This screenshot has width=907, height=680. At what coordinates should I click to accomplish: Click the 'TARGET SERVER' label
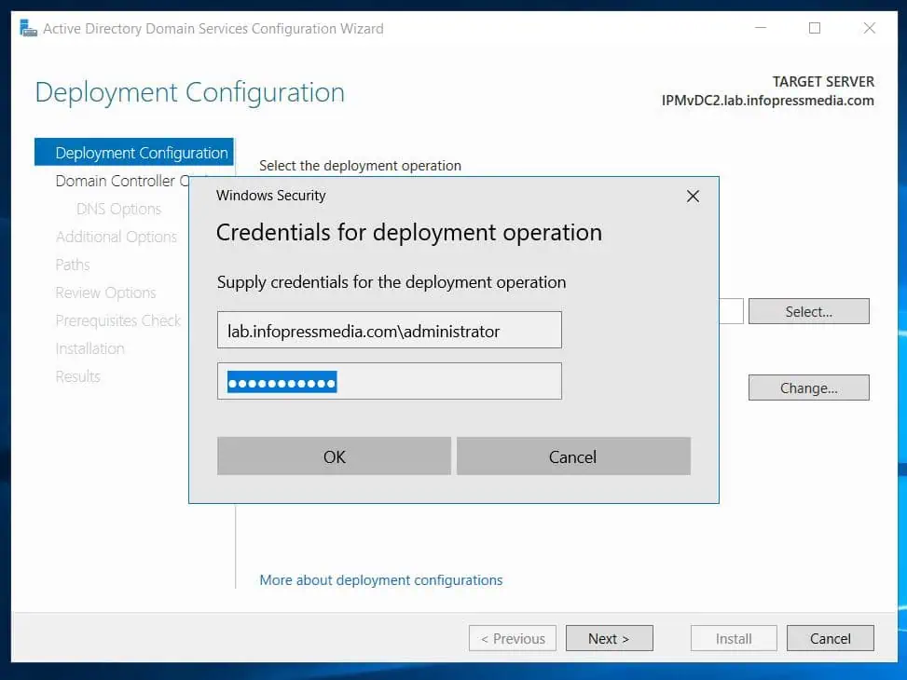click(823, 82)
